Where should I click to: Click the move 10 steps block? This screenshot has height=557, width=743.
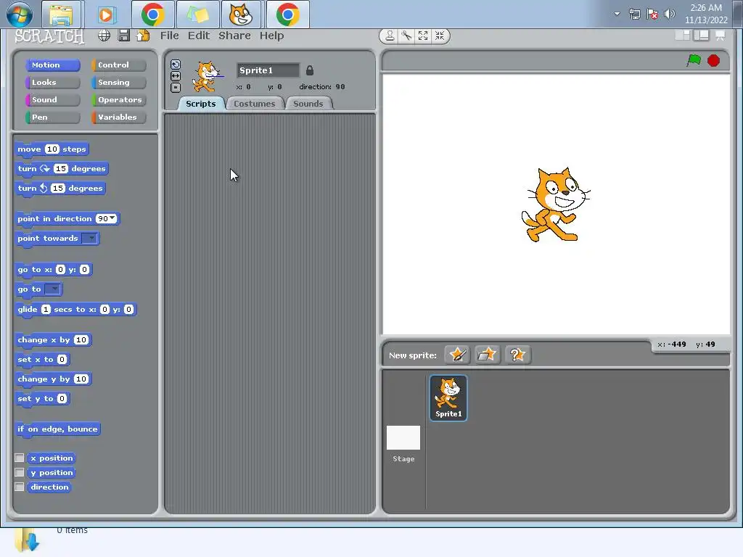52,149
